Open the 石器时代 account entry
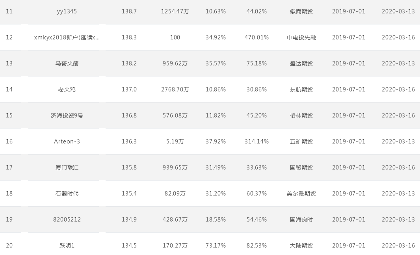 67,194
